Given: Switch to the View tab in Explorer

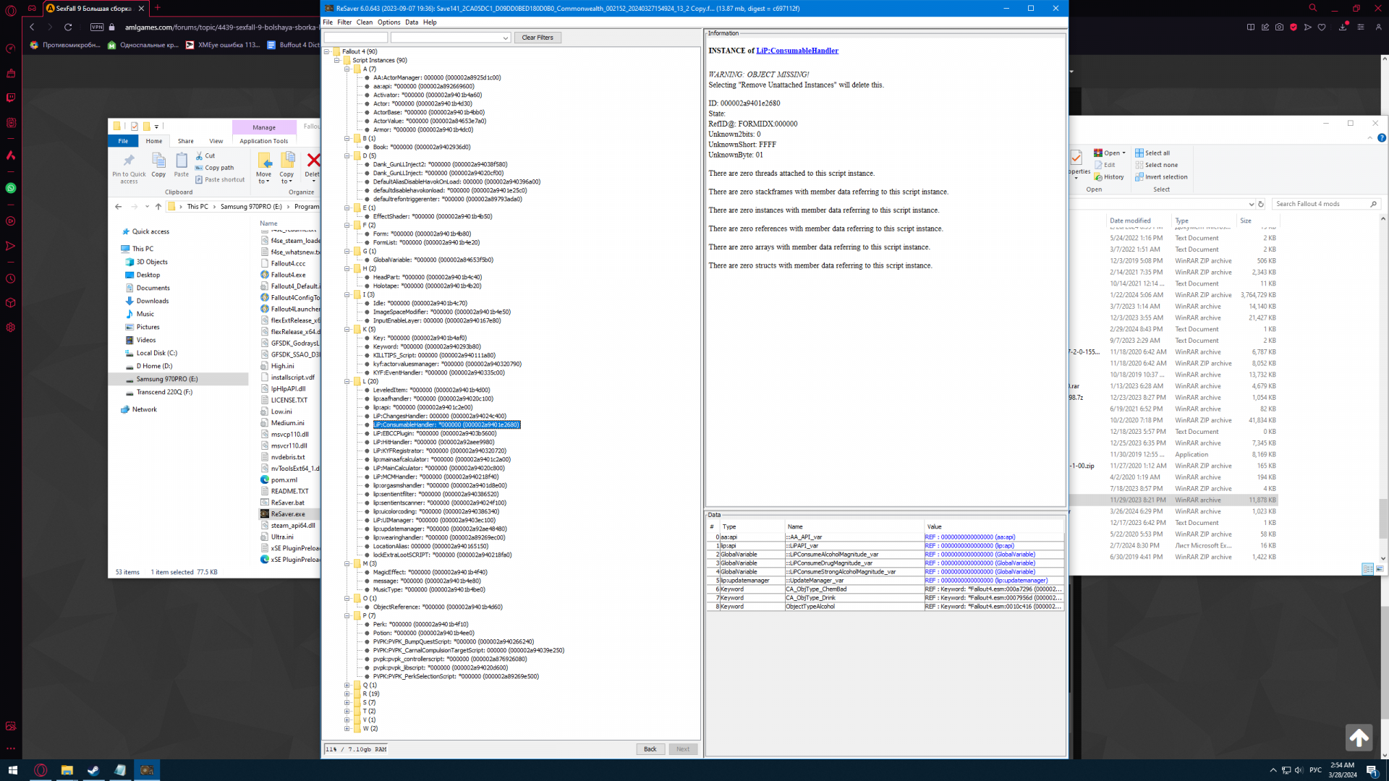Looking at the screenshot, I should (216, 141).
